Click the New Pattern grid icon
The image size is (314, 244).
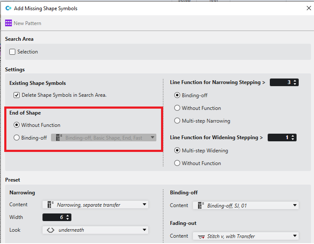coord(8,23)
